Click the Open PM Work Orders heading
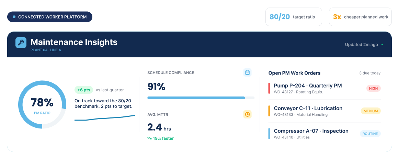This screenshot has width=399, height=159. tap(294, 73)
